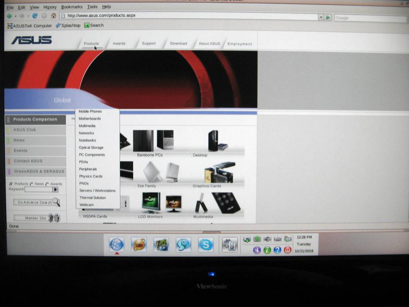Open the Splashtop bookmark
Image resolution: width=409 pixels, height=307 pixels.
pyautogui.click(x=68, y=25)
